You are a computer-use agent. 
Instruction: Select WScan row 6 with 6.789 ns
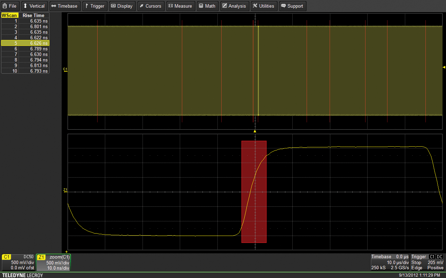[x=25, y=49]
